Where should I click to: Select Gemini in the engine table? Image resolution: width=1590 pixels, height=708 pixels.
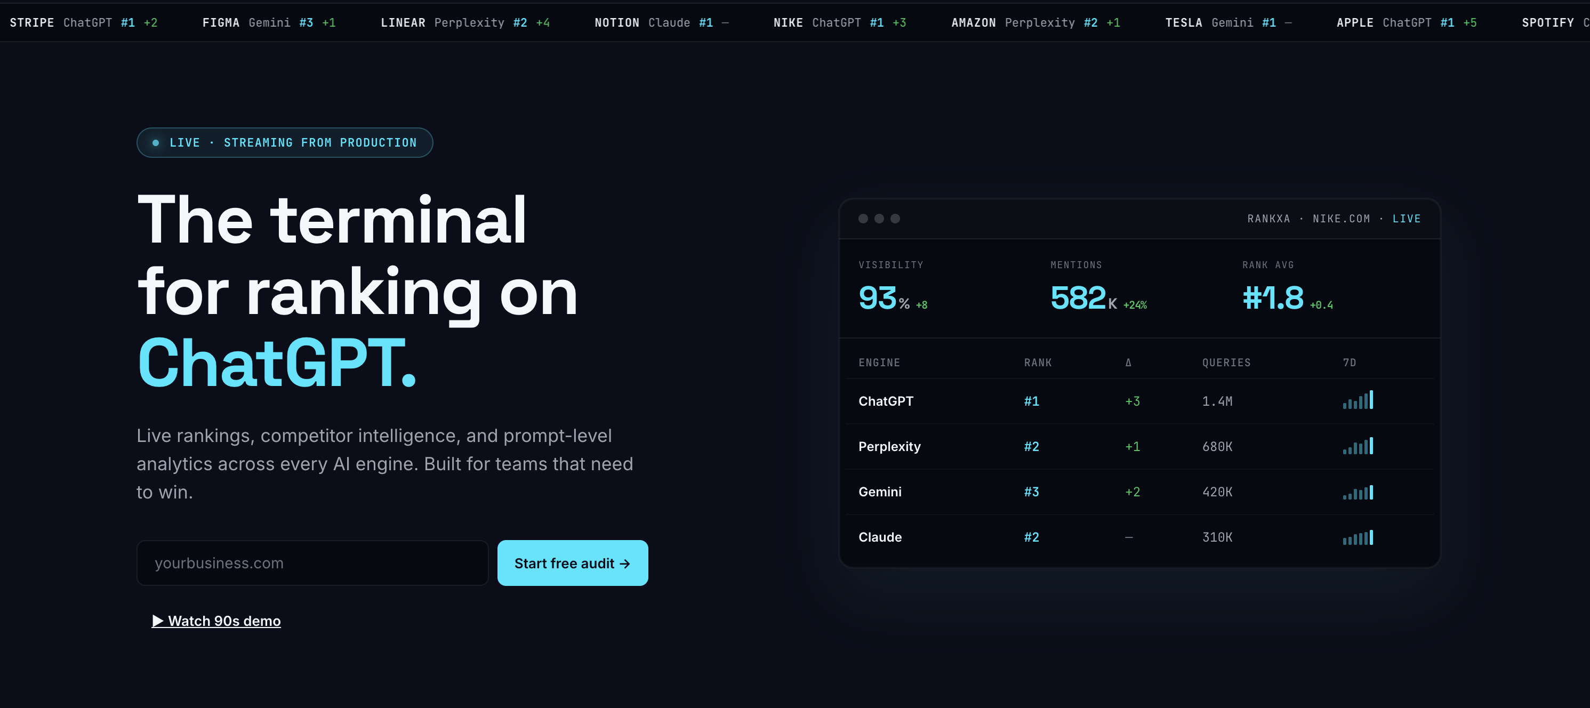tap(880, 492)
